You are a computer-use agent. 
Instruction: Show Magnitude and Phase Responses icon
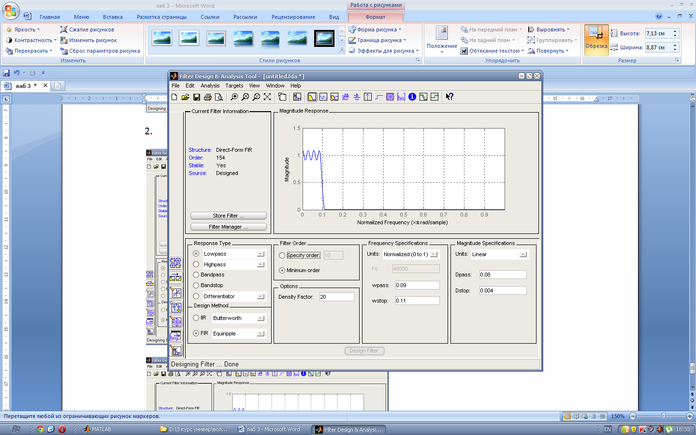[334, 97]
